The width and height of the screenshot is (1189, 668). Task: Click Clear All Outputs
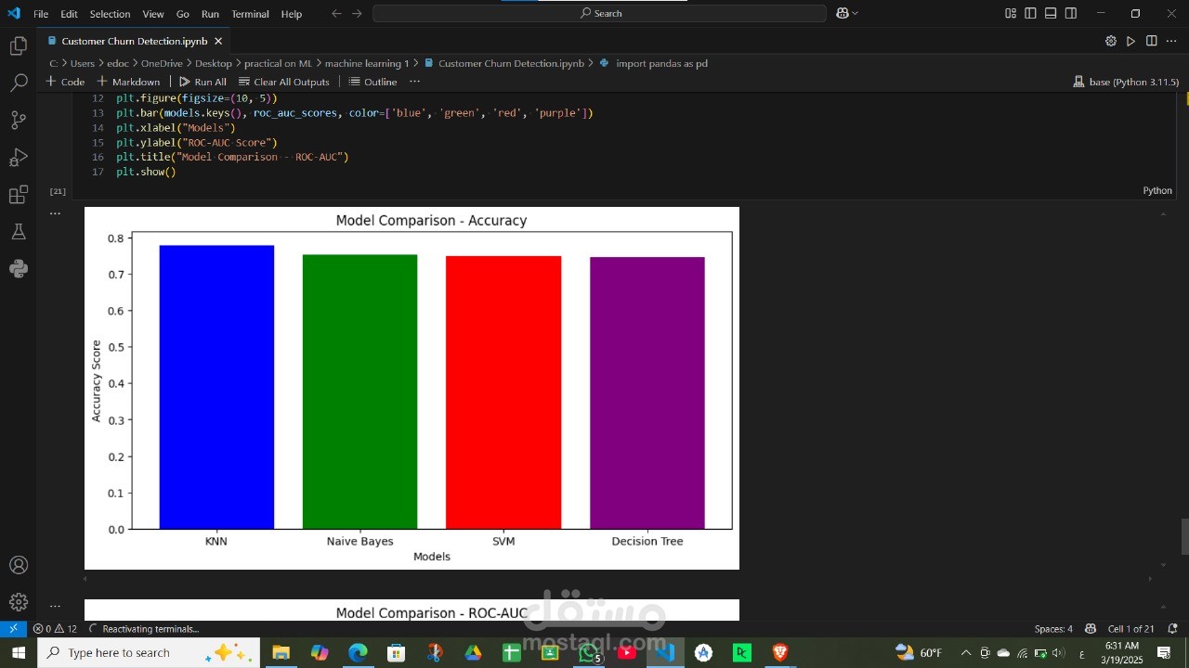point(283,82)
